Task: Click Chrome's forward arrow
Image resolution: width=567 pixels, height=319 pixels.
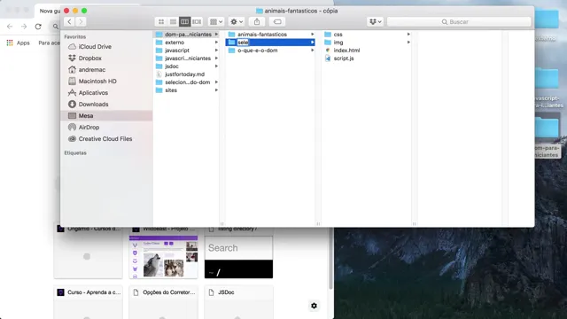Action: 24,27
